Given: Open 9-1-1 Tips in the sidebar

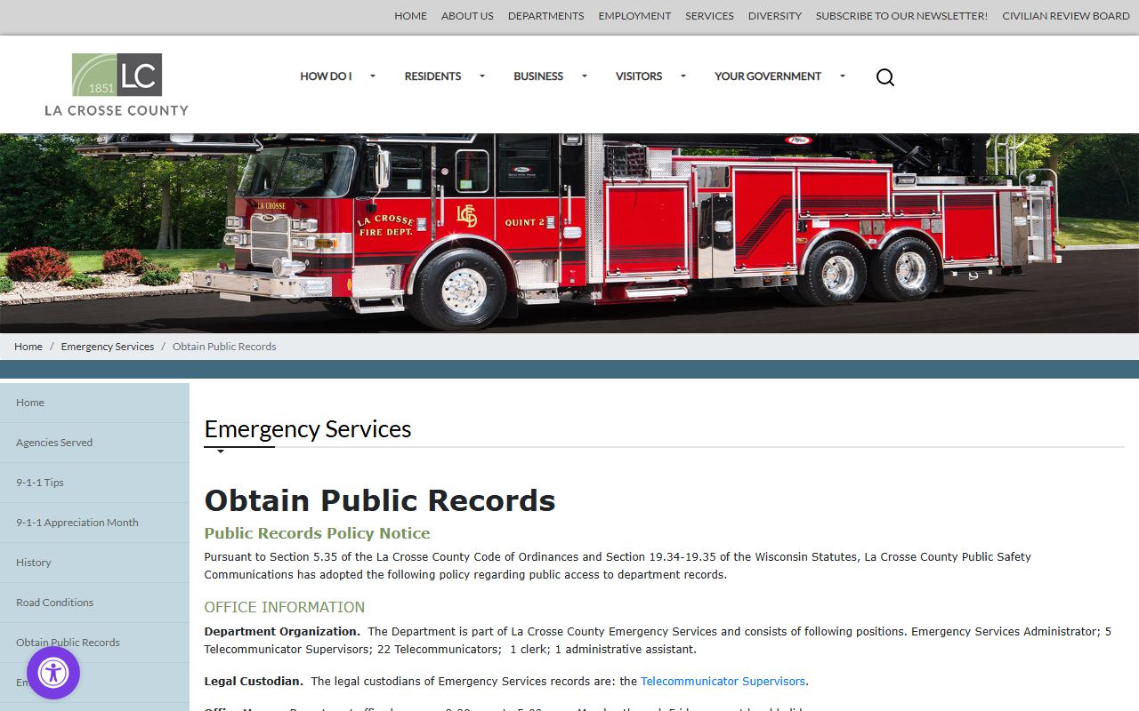Looking at the screenshot, I should [x=94, y=483].
